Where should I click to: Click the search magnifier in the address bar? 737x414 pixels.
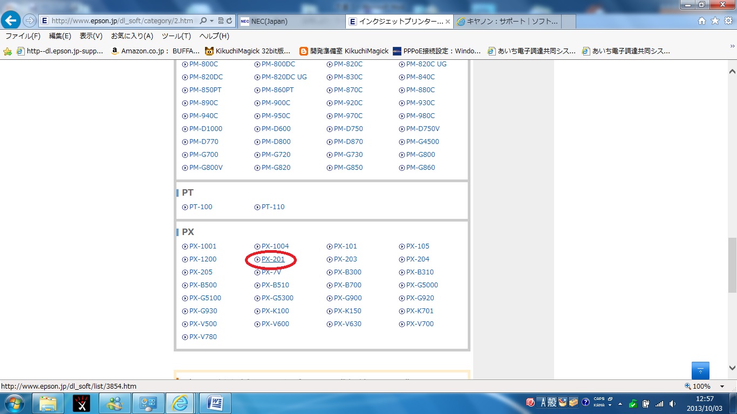(203, 21)
